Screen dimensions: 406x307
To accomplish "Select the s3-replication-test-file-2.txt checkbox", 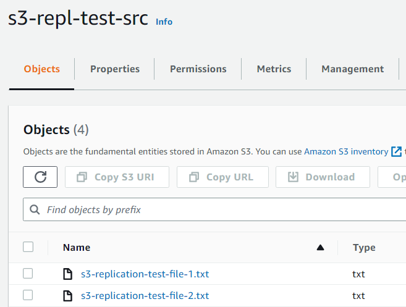I will tap(28, 295).
